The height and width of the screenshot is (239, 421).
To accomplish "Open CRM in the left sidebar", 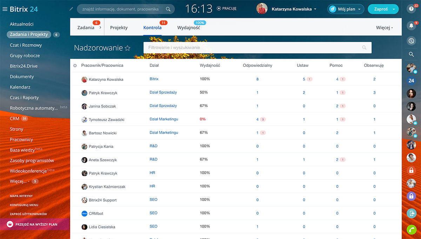I will click(x=15, y=119).
